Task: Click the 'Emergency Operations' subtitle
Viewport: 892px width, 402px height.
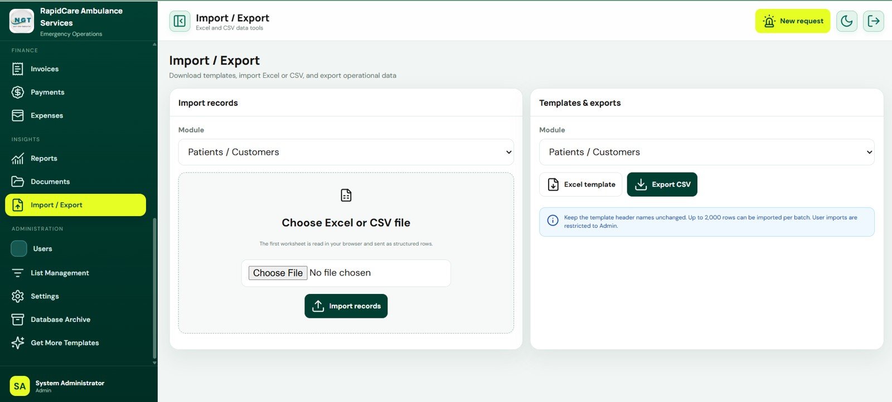Action: click(71, 34)
